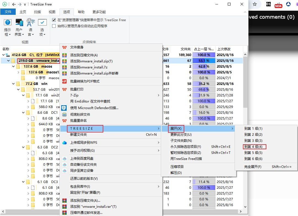
Task: Click the RAR icon beside 压缩并通过邮件发送
Action: click(64, 213)
